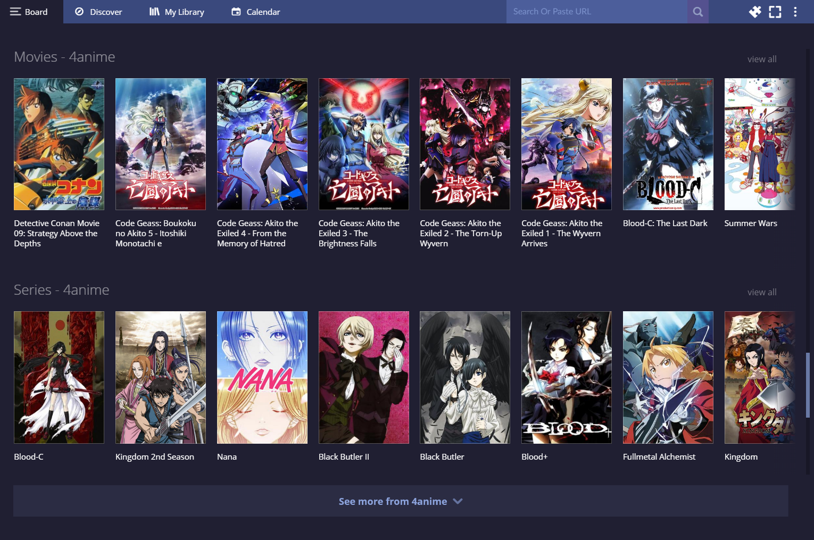Click title text 'Kingdom 2nd Season'
The width and height of the screenshot is (814, 540).
(155, 457)
